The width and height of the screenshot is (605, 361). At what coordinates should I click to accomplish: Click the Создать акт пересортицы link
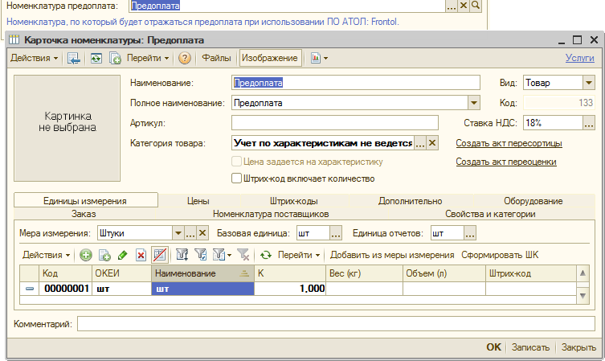509,144
